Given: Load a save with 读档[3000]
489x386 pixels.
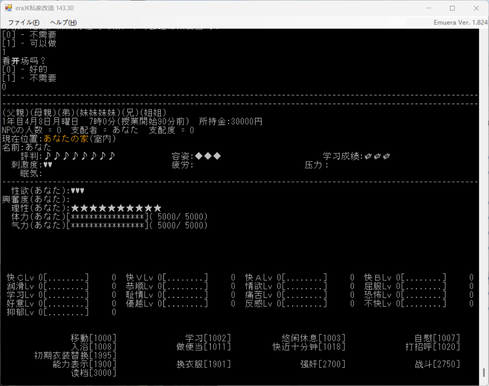Looking at the screenshot, I should coord(93,373).
